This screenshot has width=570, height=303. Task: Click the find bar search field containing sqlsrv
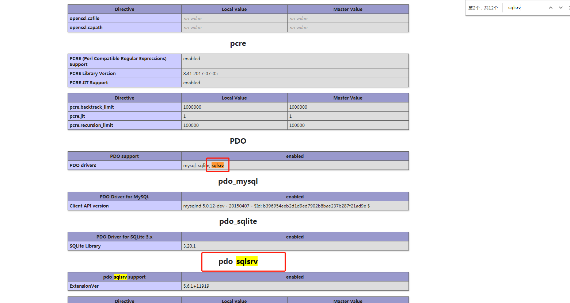[525, 8]
